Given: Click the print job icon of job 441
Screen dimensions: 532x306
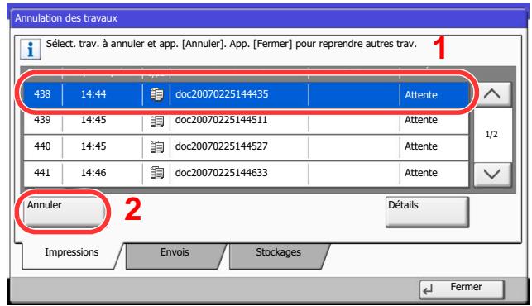Looking at the screenshot, I should coord(156,173).
